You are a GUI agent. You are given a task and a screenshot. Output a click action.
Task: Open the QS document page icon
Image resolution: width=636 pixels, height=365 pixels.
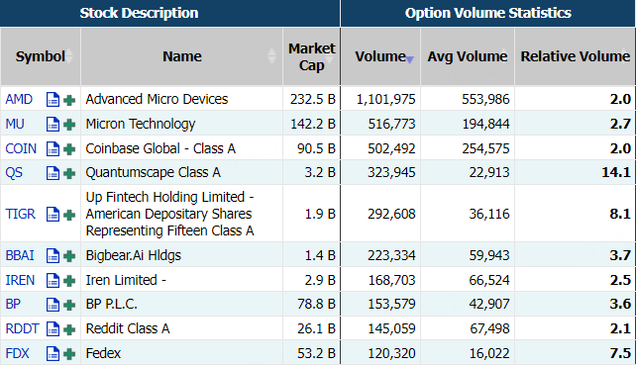click(53, 173)
